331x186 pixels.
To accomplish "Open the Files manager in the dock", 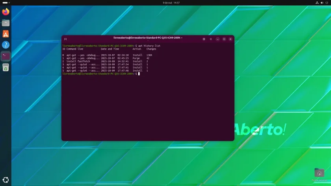I will (x=6, y=23).
